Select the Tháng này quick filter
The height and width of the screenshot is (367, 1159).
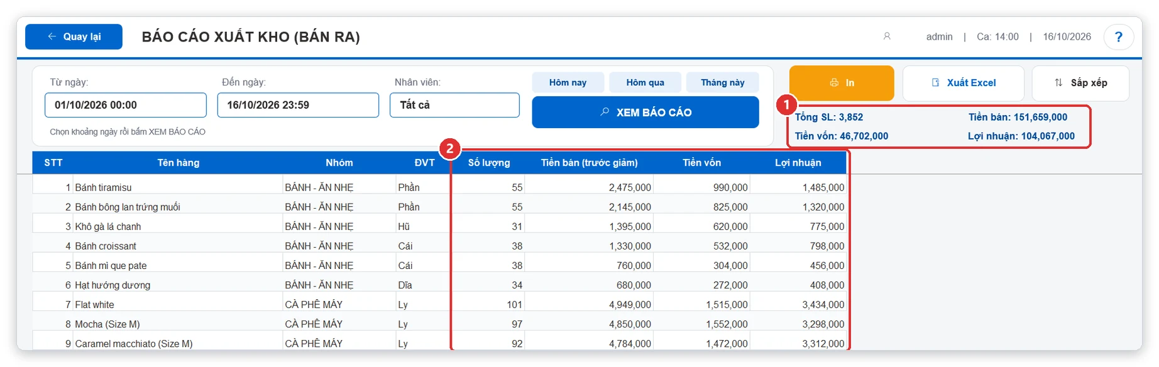tap(722, 82)
